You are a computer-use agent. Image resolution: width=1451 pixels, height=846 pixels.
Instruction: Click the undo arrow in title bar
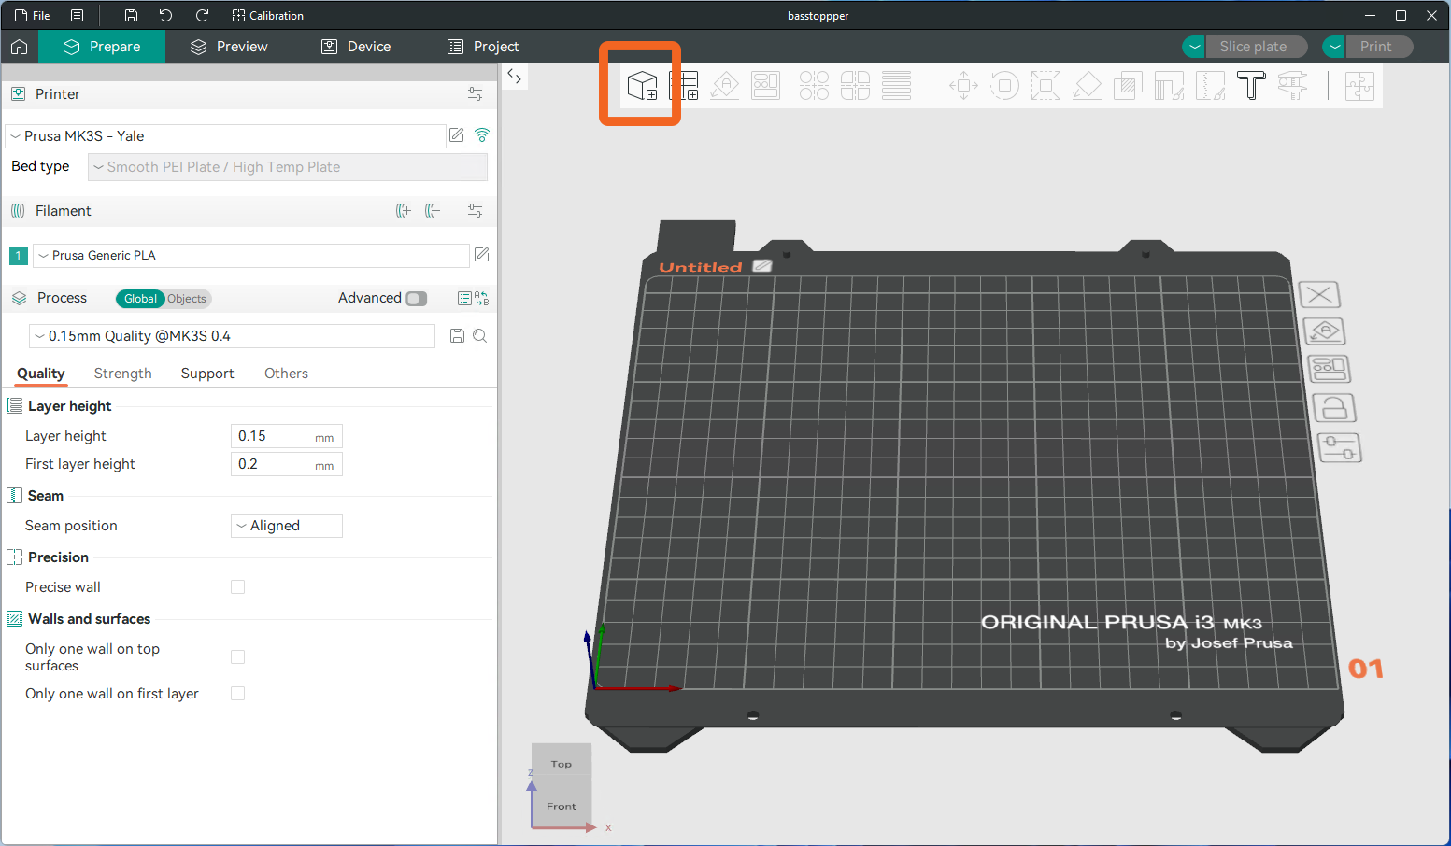[x=165, y=16]
